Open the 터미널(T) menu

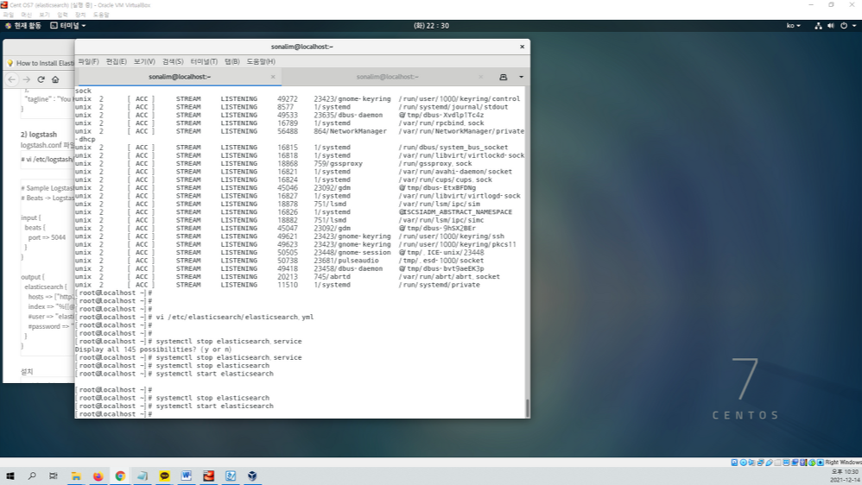coord(204,61)
